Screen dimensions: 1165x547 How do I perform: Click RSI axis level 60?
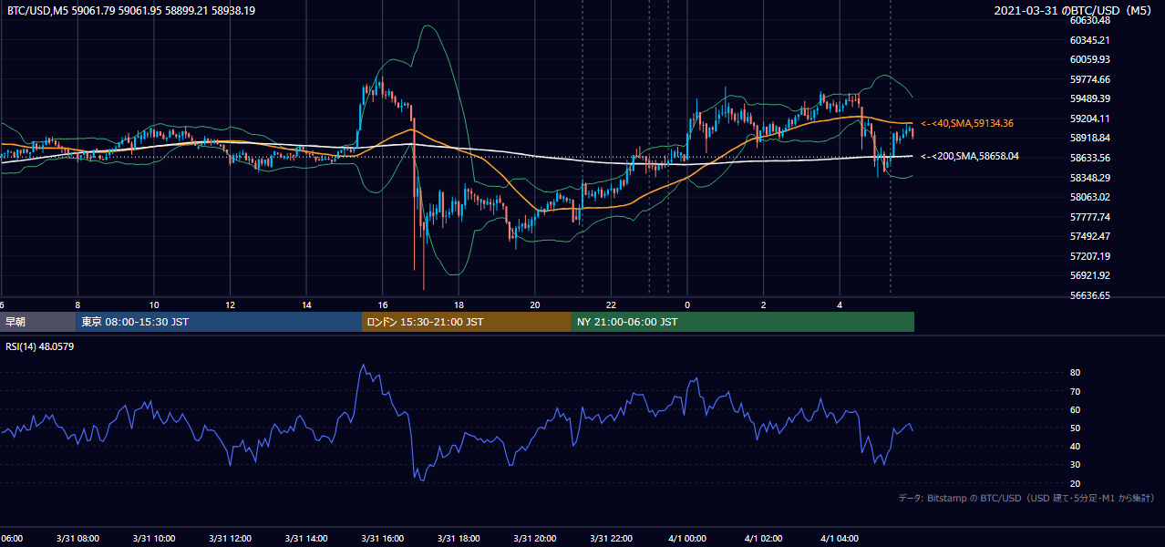coord(1075,409)
